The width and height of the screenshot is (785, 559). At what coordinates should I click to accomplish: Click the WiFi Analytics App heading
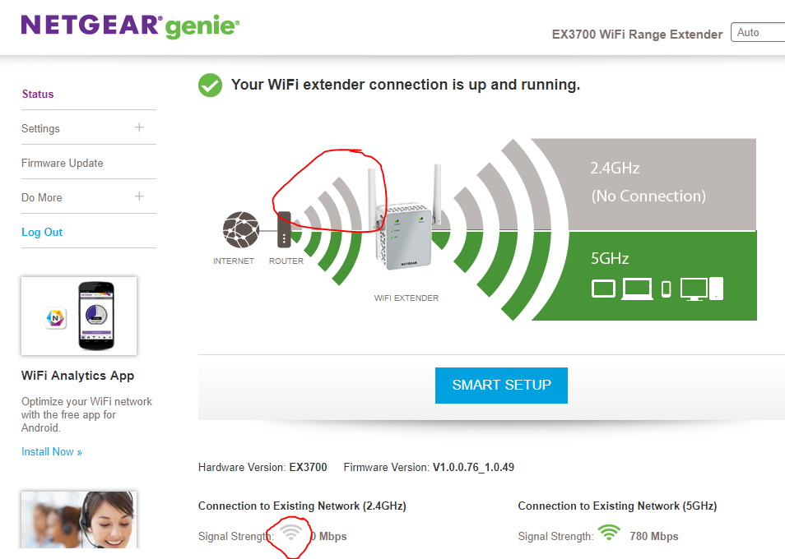click(77, 376)
